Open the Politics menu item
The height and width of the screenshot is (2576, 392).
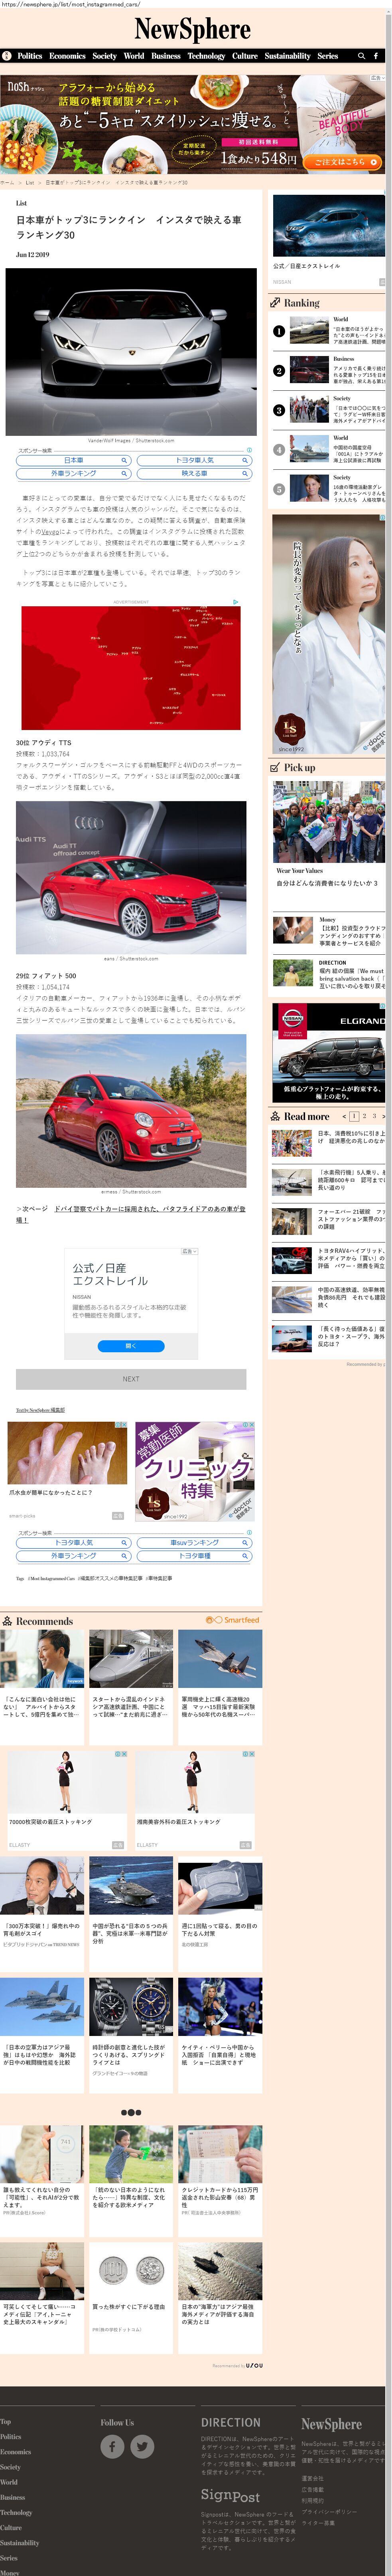pos(30,56)
